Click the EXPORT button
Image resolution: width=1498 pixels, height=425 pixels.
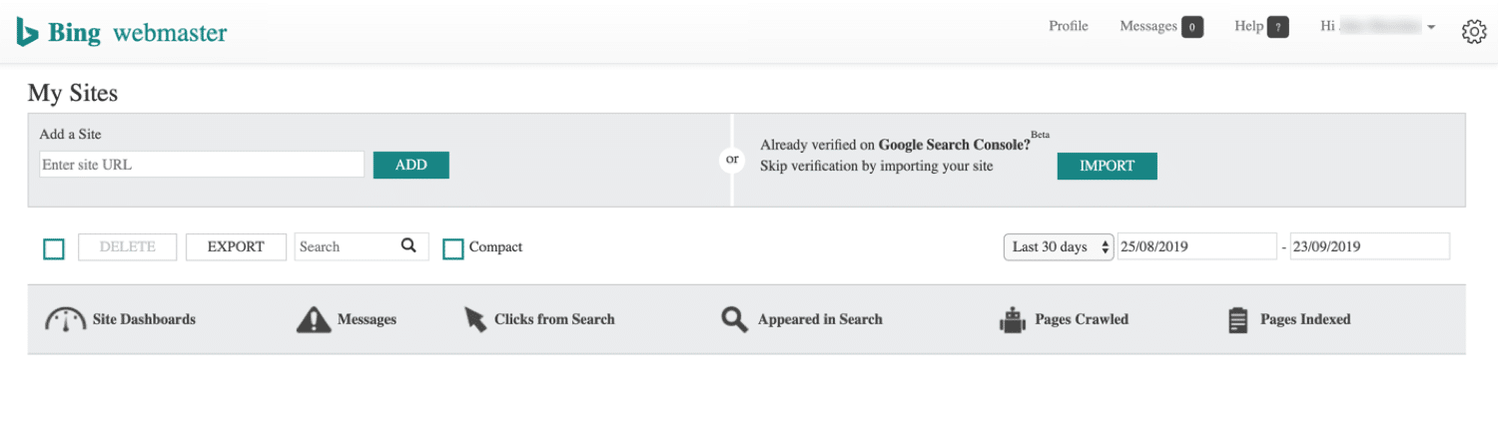(x=236, y=247)
